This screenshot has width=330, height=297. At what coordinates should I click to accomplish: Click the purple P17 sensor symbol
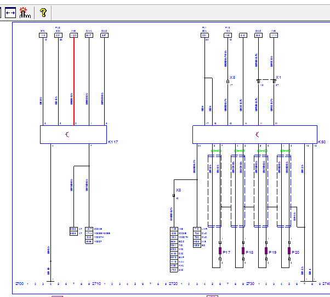click(x=220, y=251)
